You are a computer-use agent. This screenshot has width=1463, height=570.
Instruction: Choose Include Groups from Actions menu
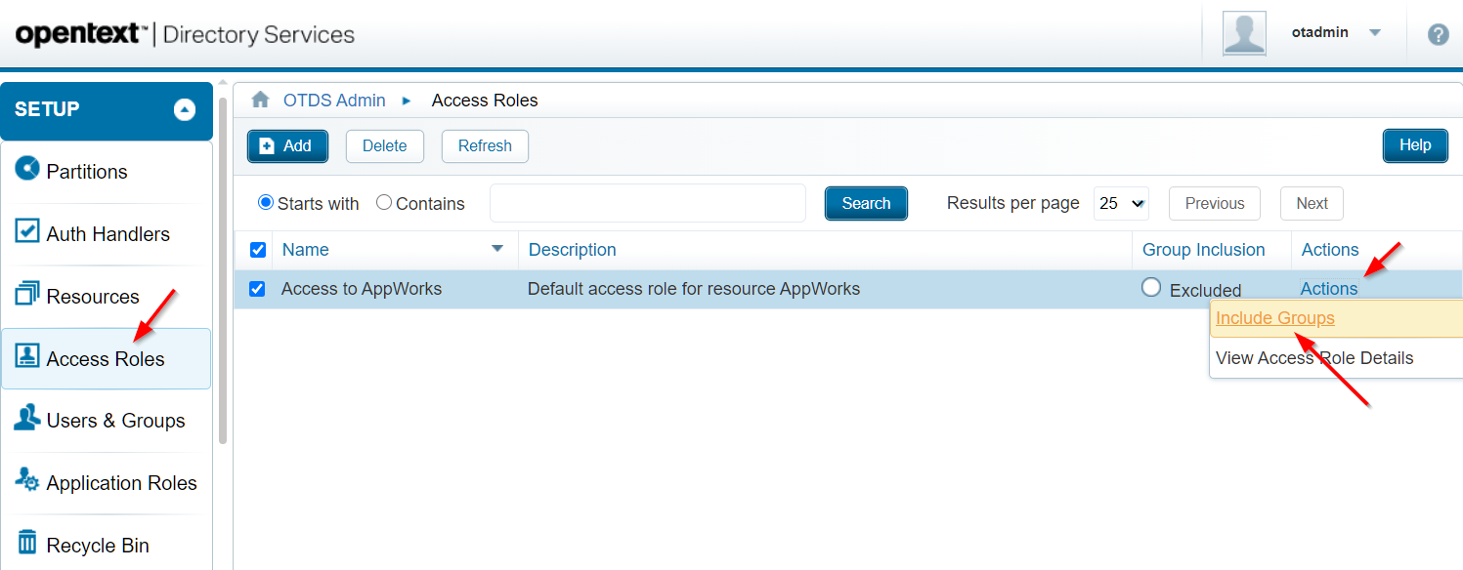click(1274, 318)
